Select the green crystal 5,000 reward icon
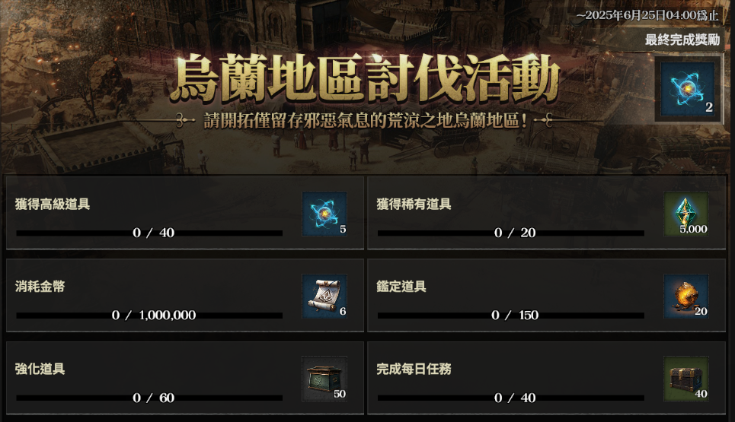 tap(686, 214)
